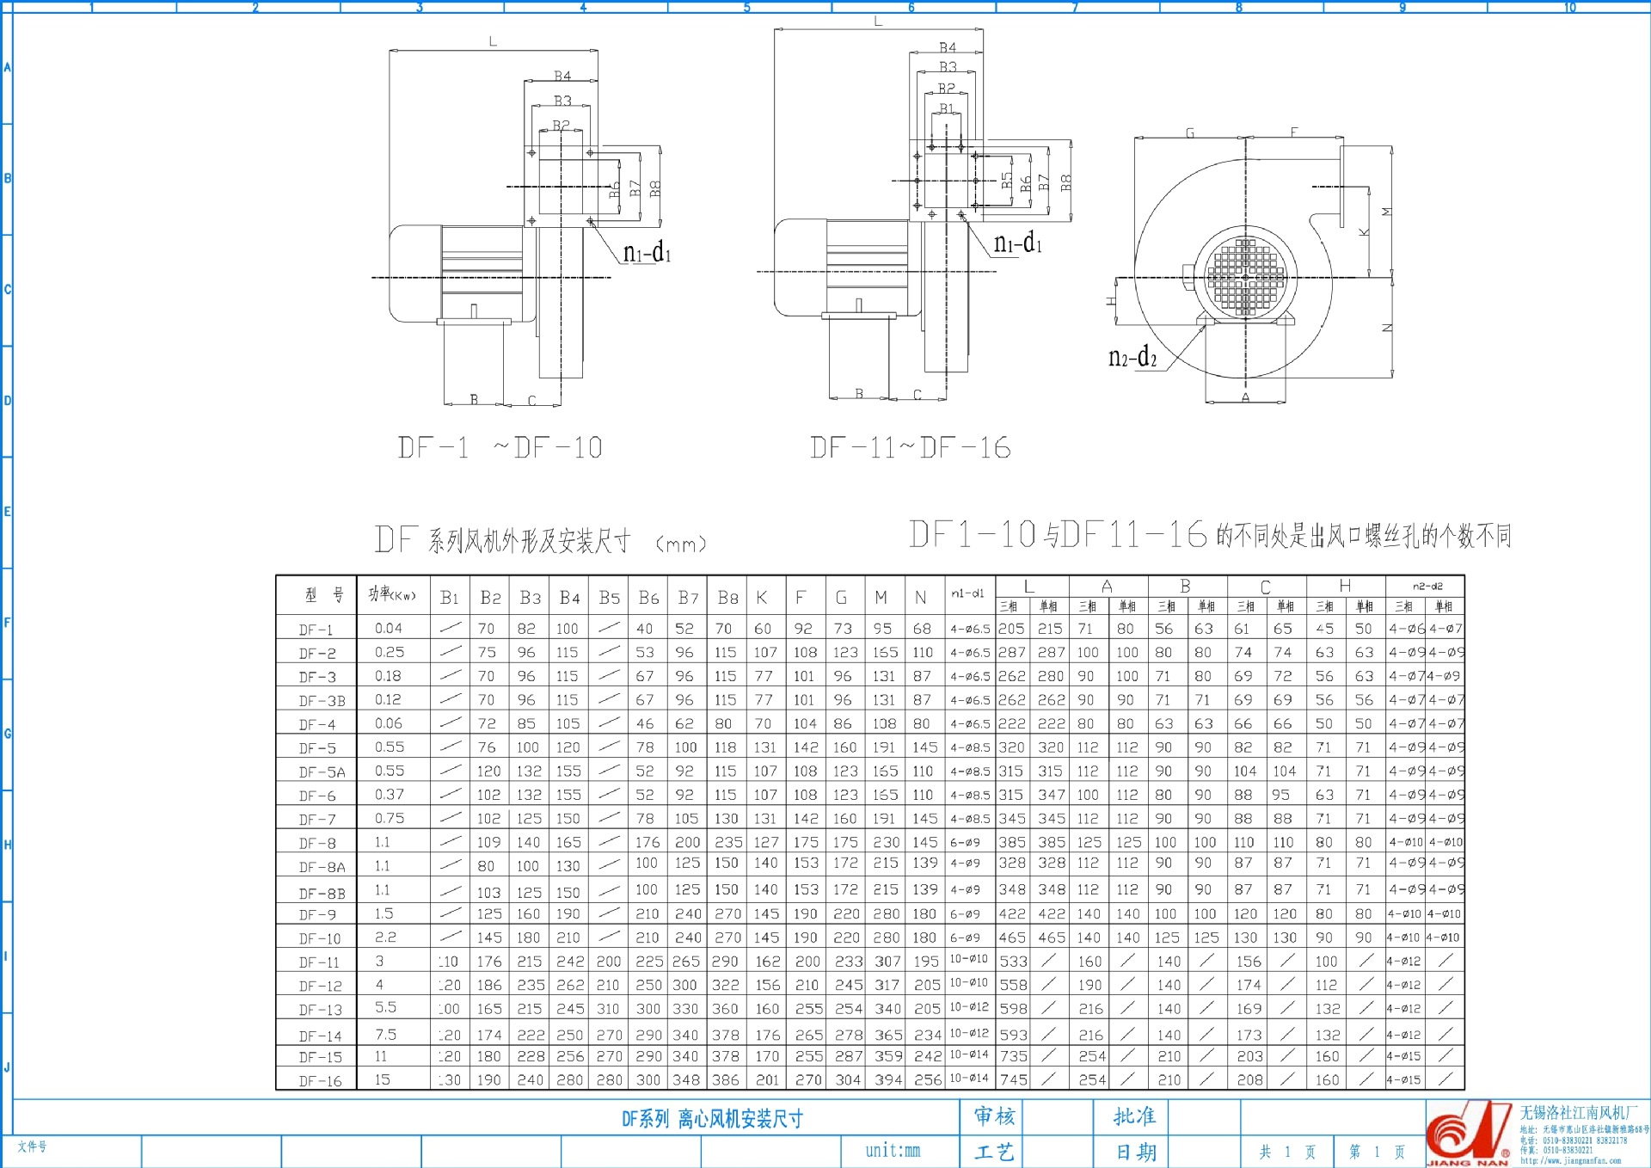
Task: Click the power value '0.25' in the DF-2 row
Action: pos(390,653)
